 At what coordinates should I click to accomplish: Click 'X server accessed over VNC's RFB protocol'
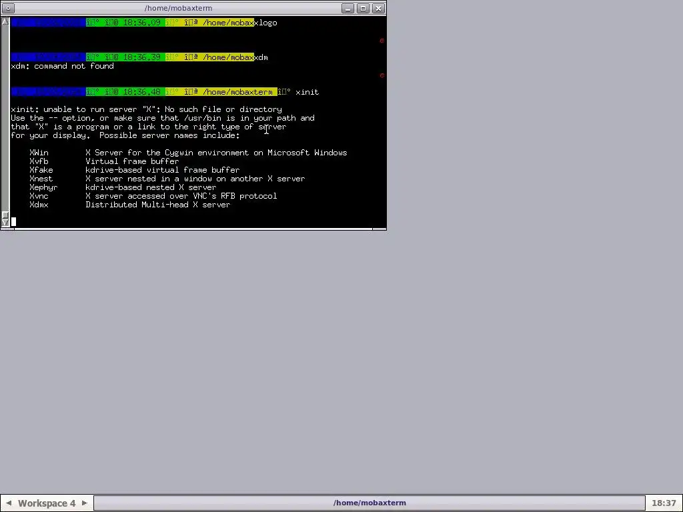click(x=181, y=197)
